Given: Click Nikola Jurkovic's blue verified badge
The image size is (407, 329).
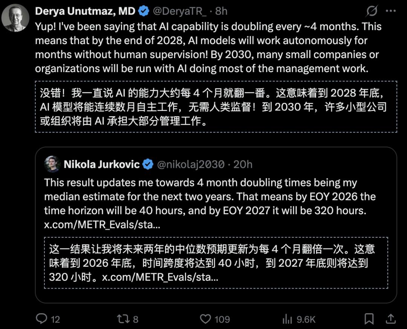Looking at the screenshot, I should pos(148,164).
